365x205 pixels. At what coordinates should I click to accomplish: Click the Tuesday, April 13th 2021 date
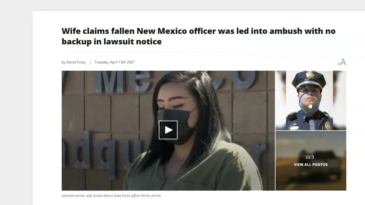click(x=115, y=62)
